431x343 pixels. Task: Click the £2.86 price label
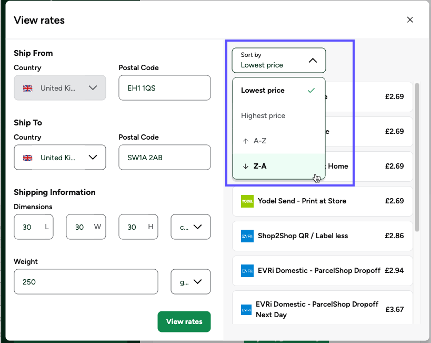[395, 236]
